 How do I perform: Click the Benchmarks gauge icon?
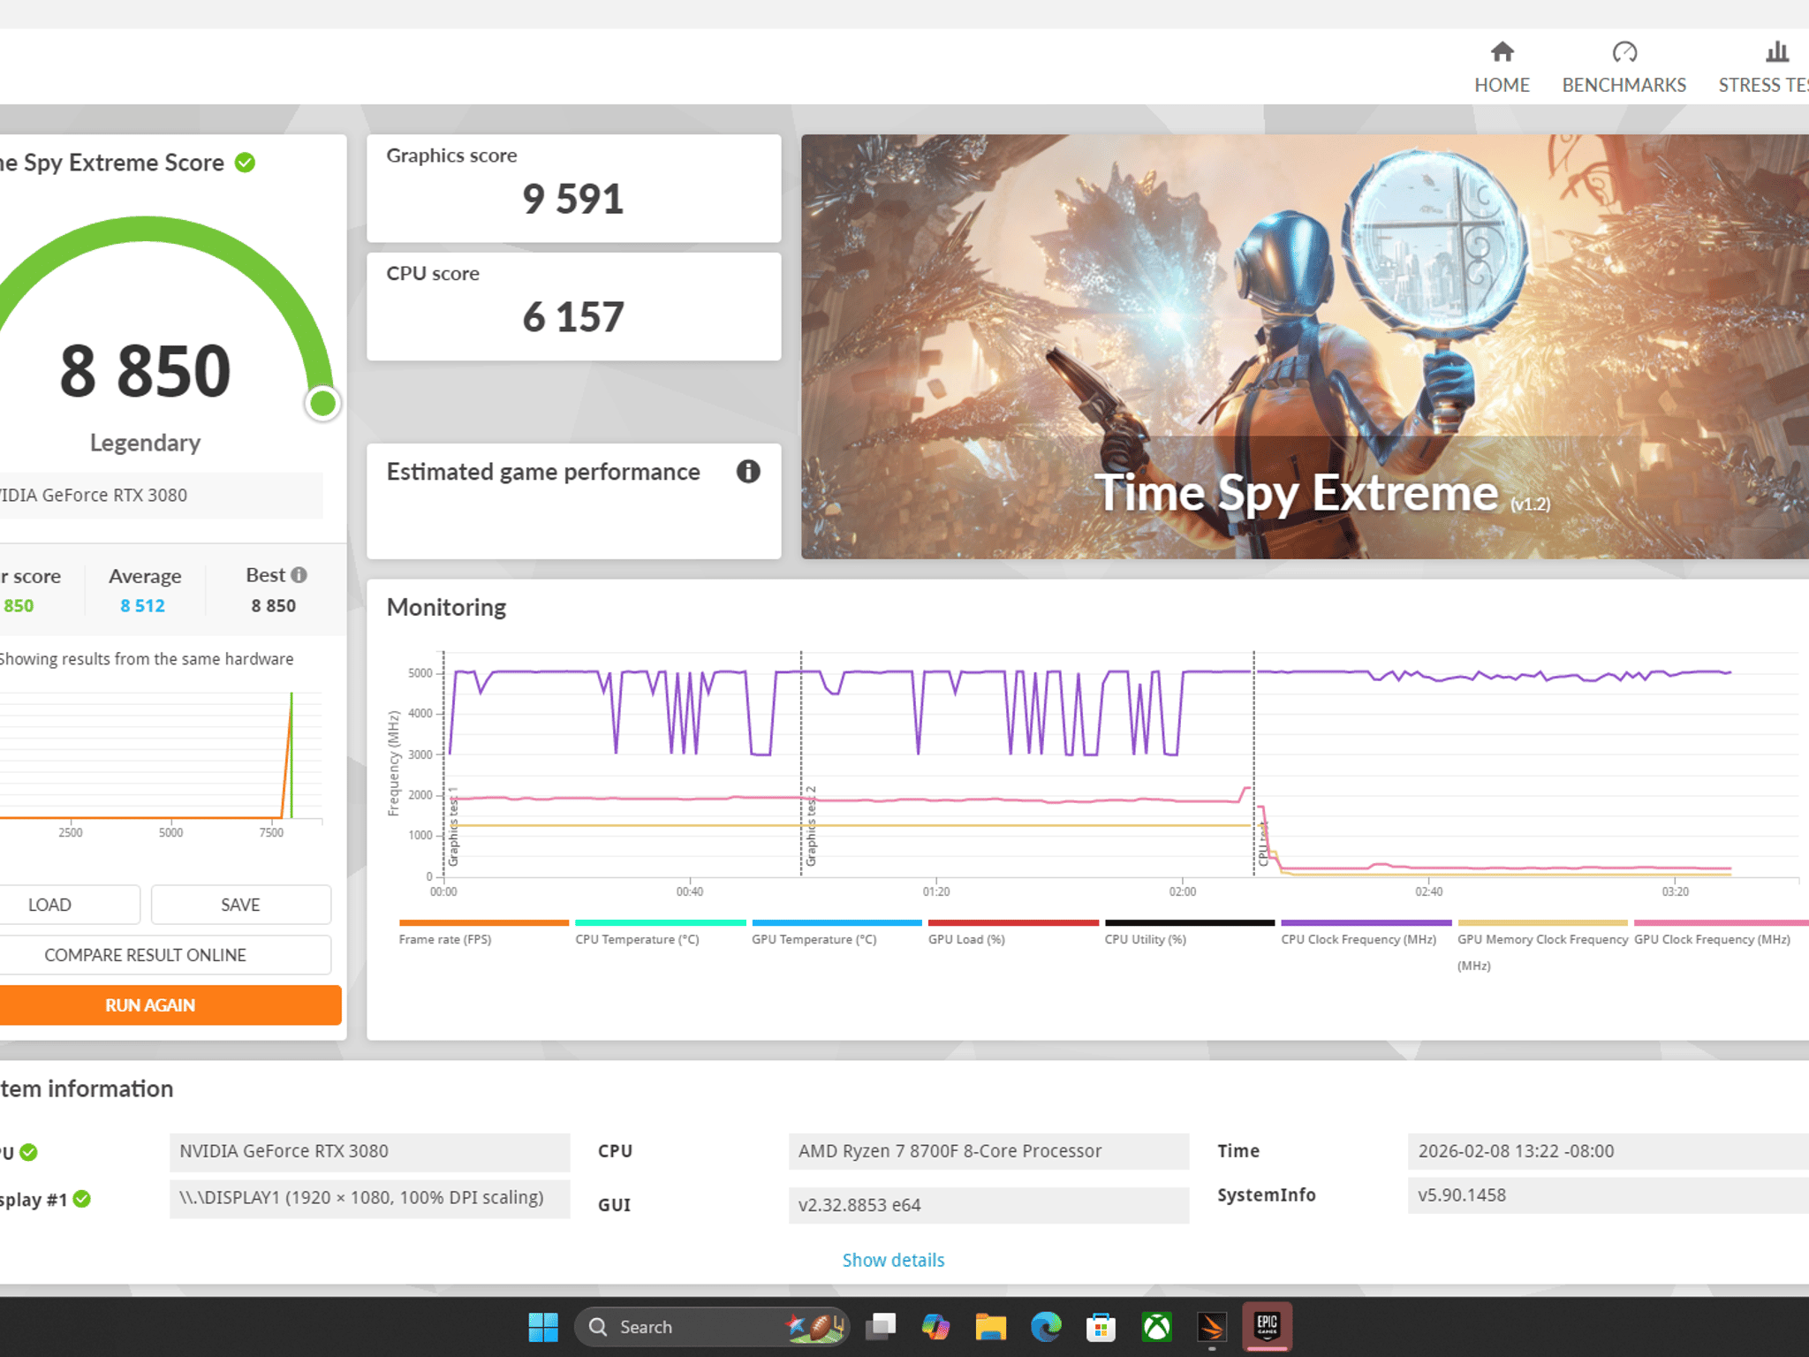click(1624, 52)
